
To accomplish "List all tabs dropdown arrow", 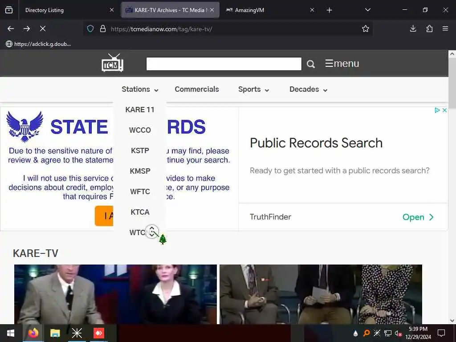I will [x=367, y=10].
